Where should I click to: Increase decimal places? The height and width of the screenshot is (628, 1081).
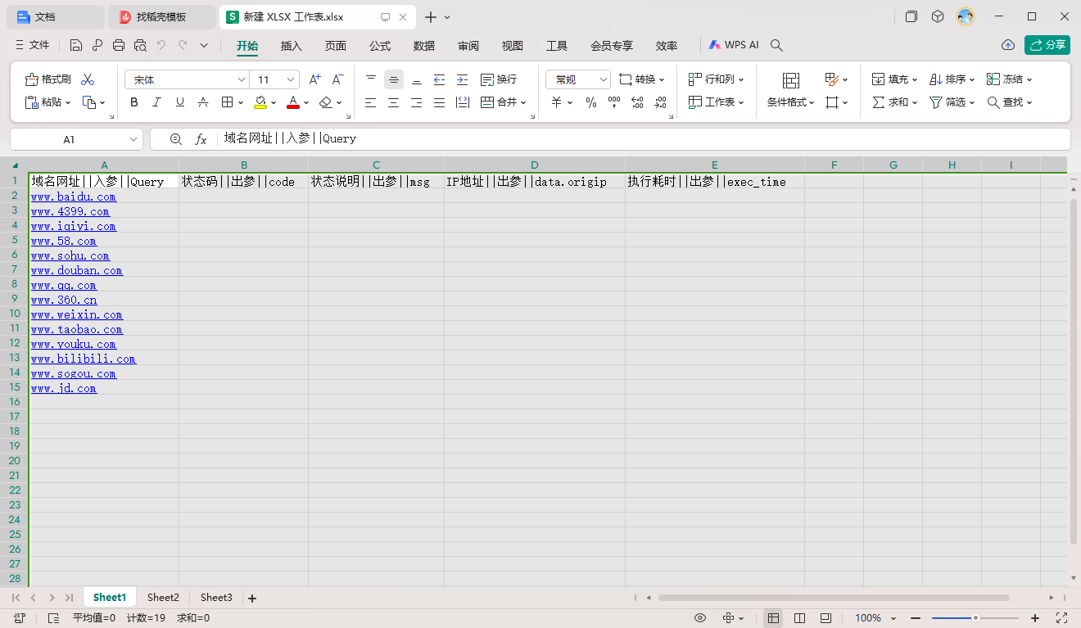[x=638, y=102]
